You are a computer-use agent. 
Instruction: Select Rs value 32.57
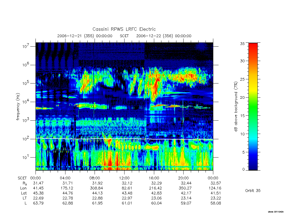tap(216, 183)
